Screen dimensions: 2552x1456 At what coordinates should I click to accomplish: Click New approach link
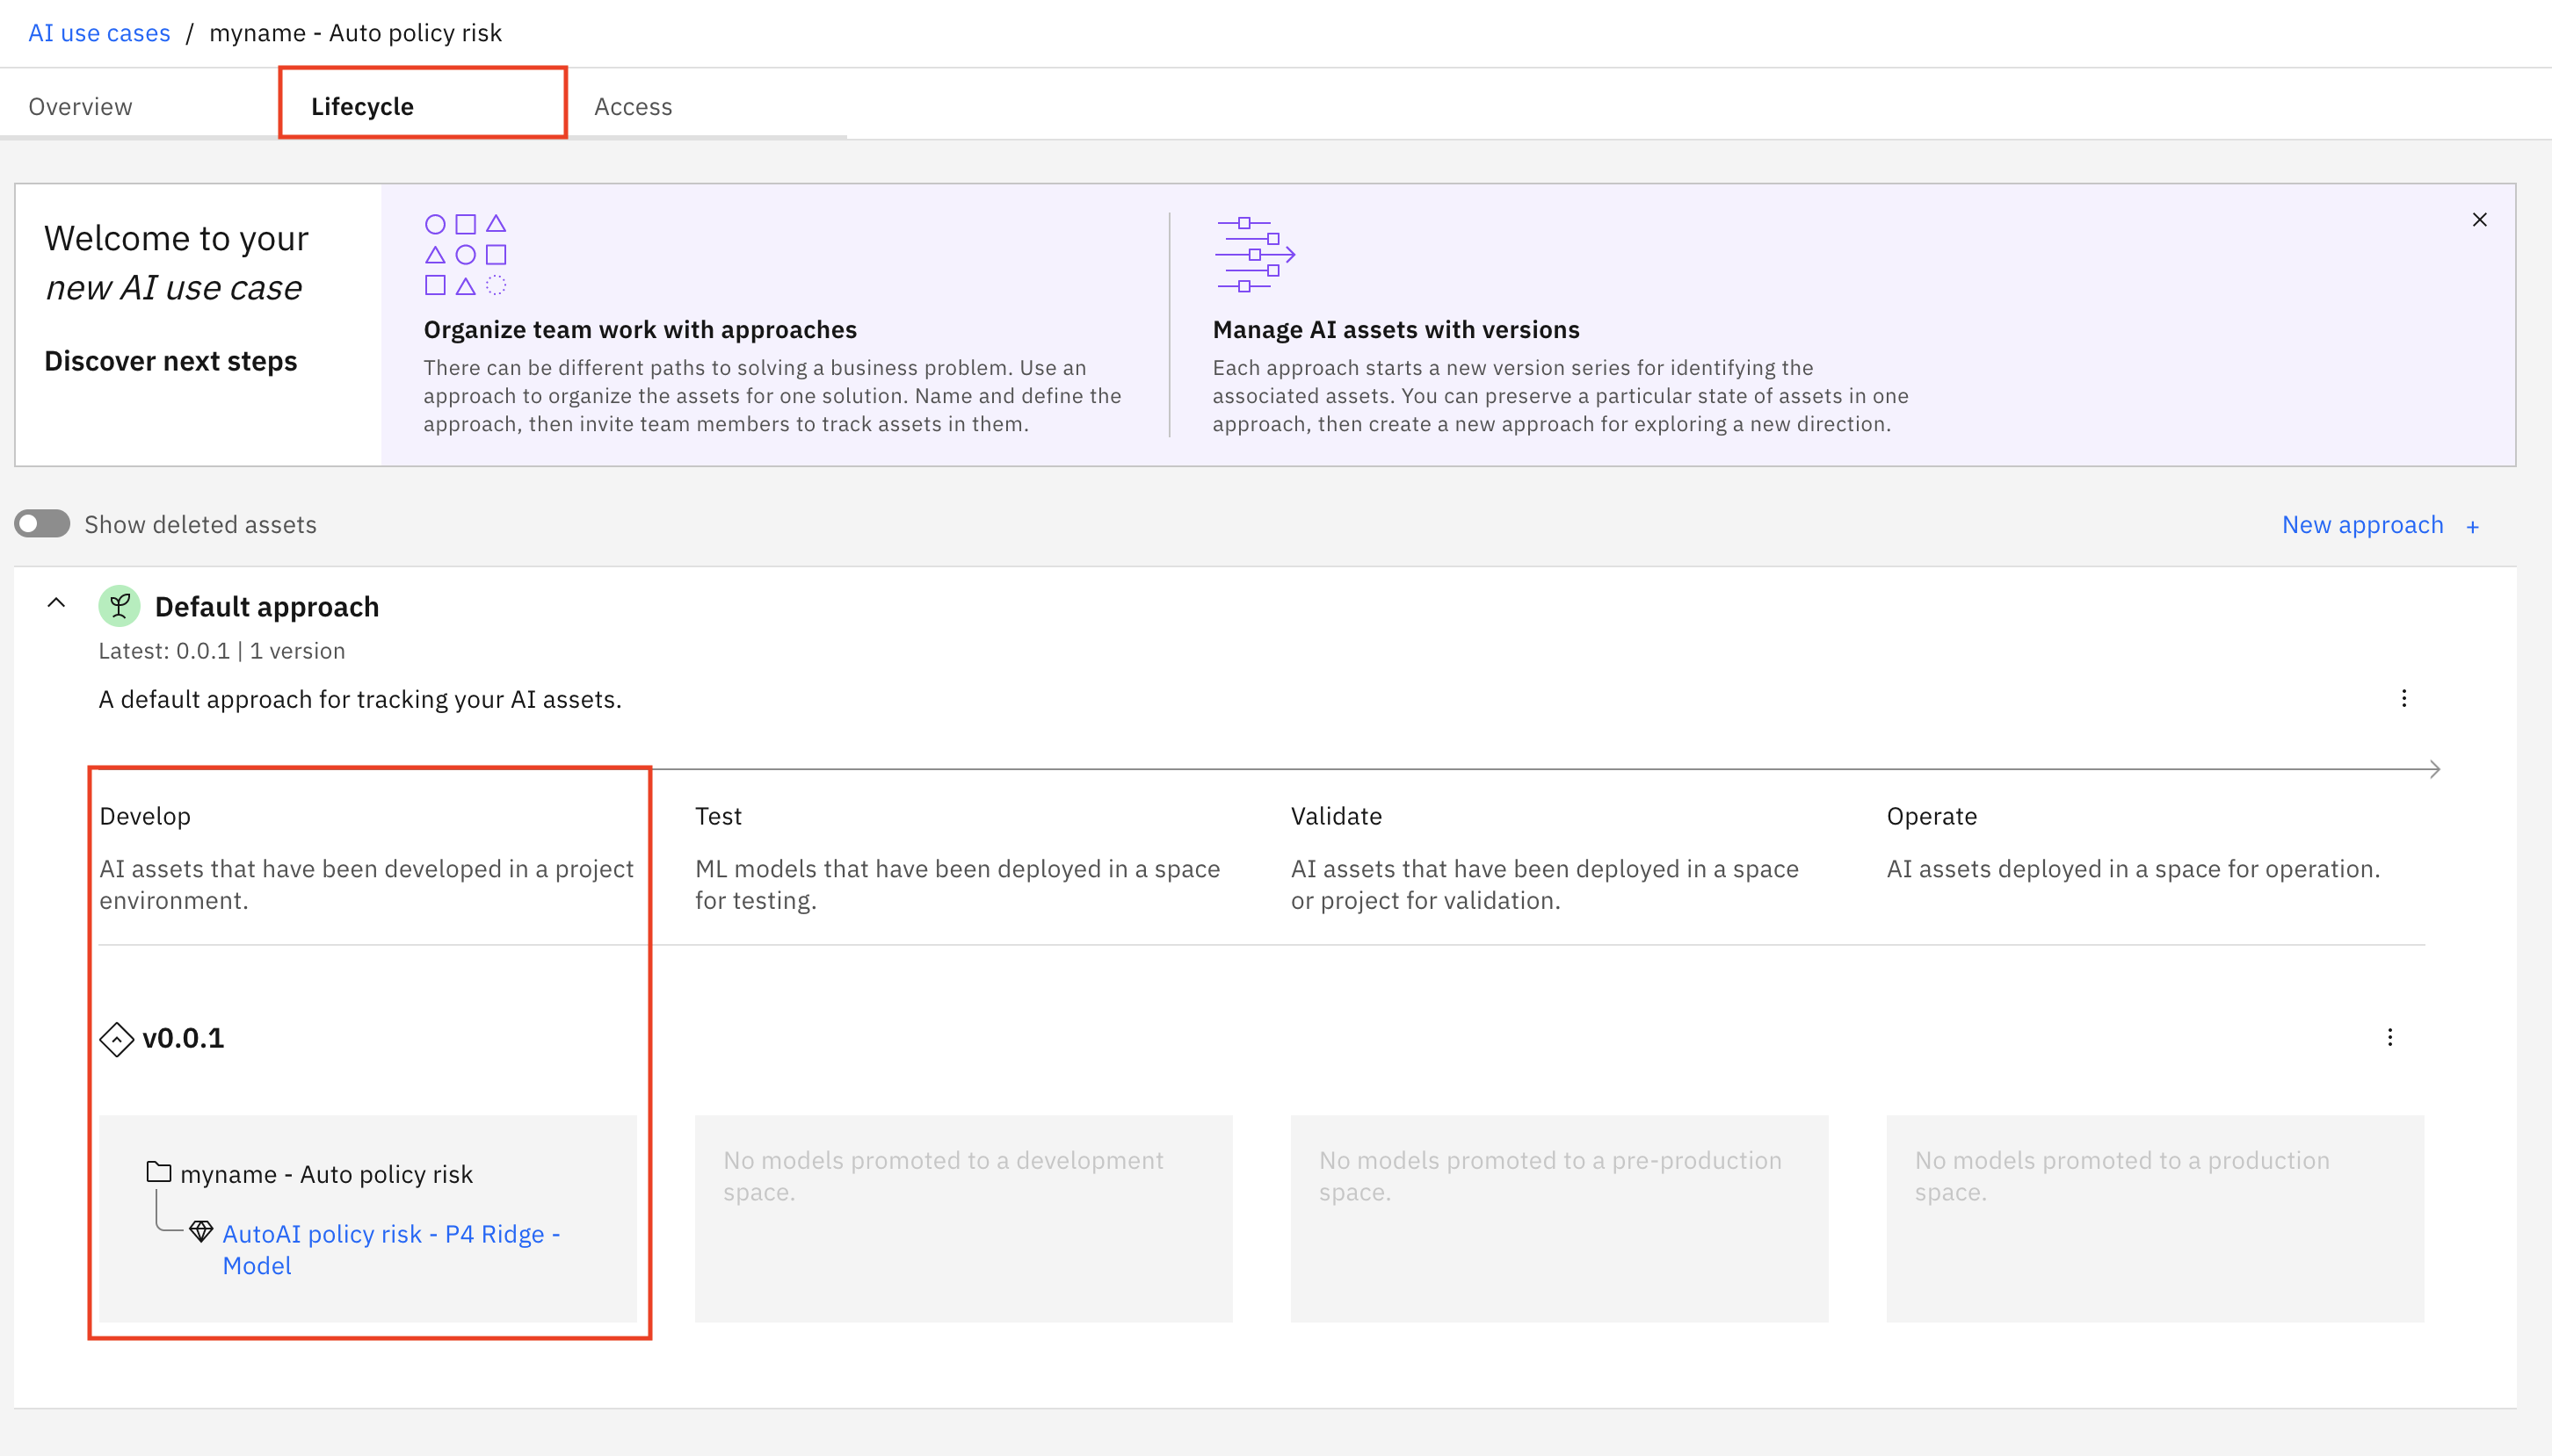pyautogui.click(x=2361, y=525)
